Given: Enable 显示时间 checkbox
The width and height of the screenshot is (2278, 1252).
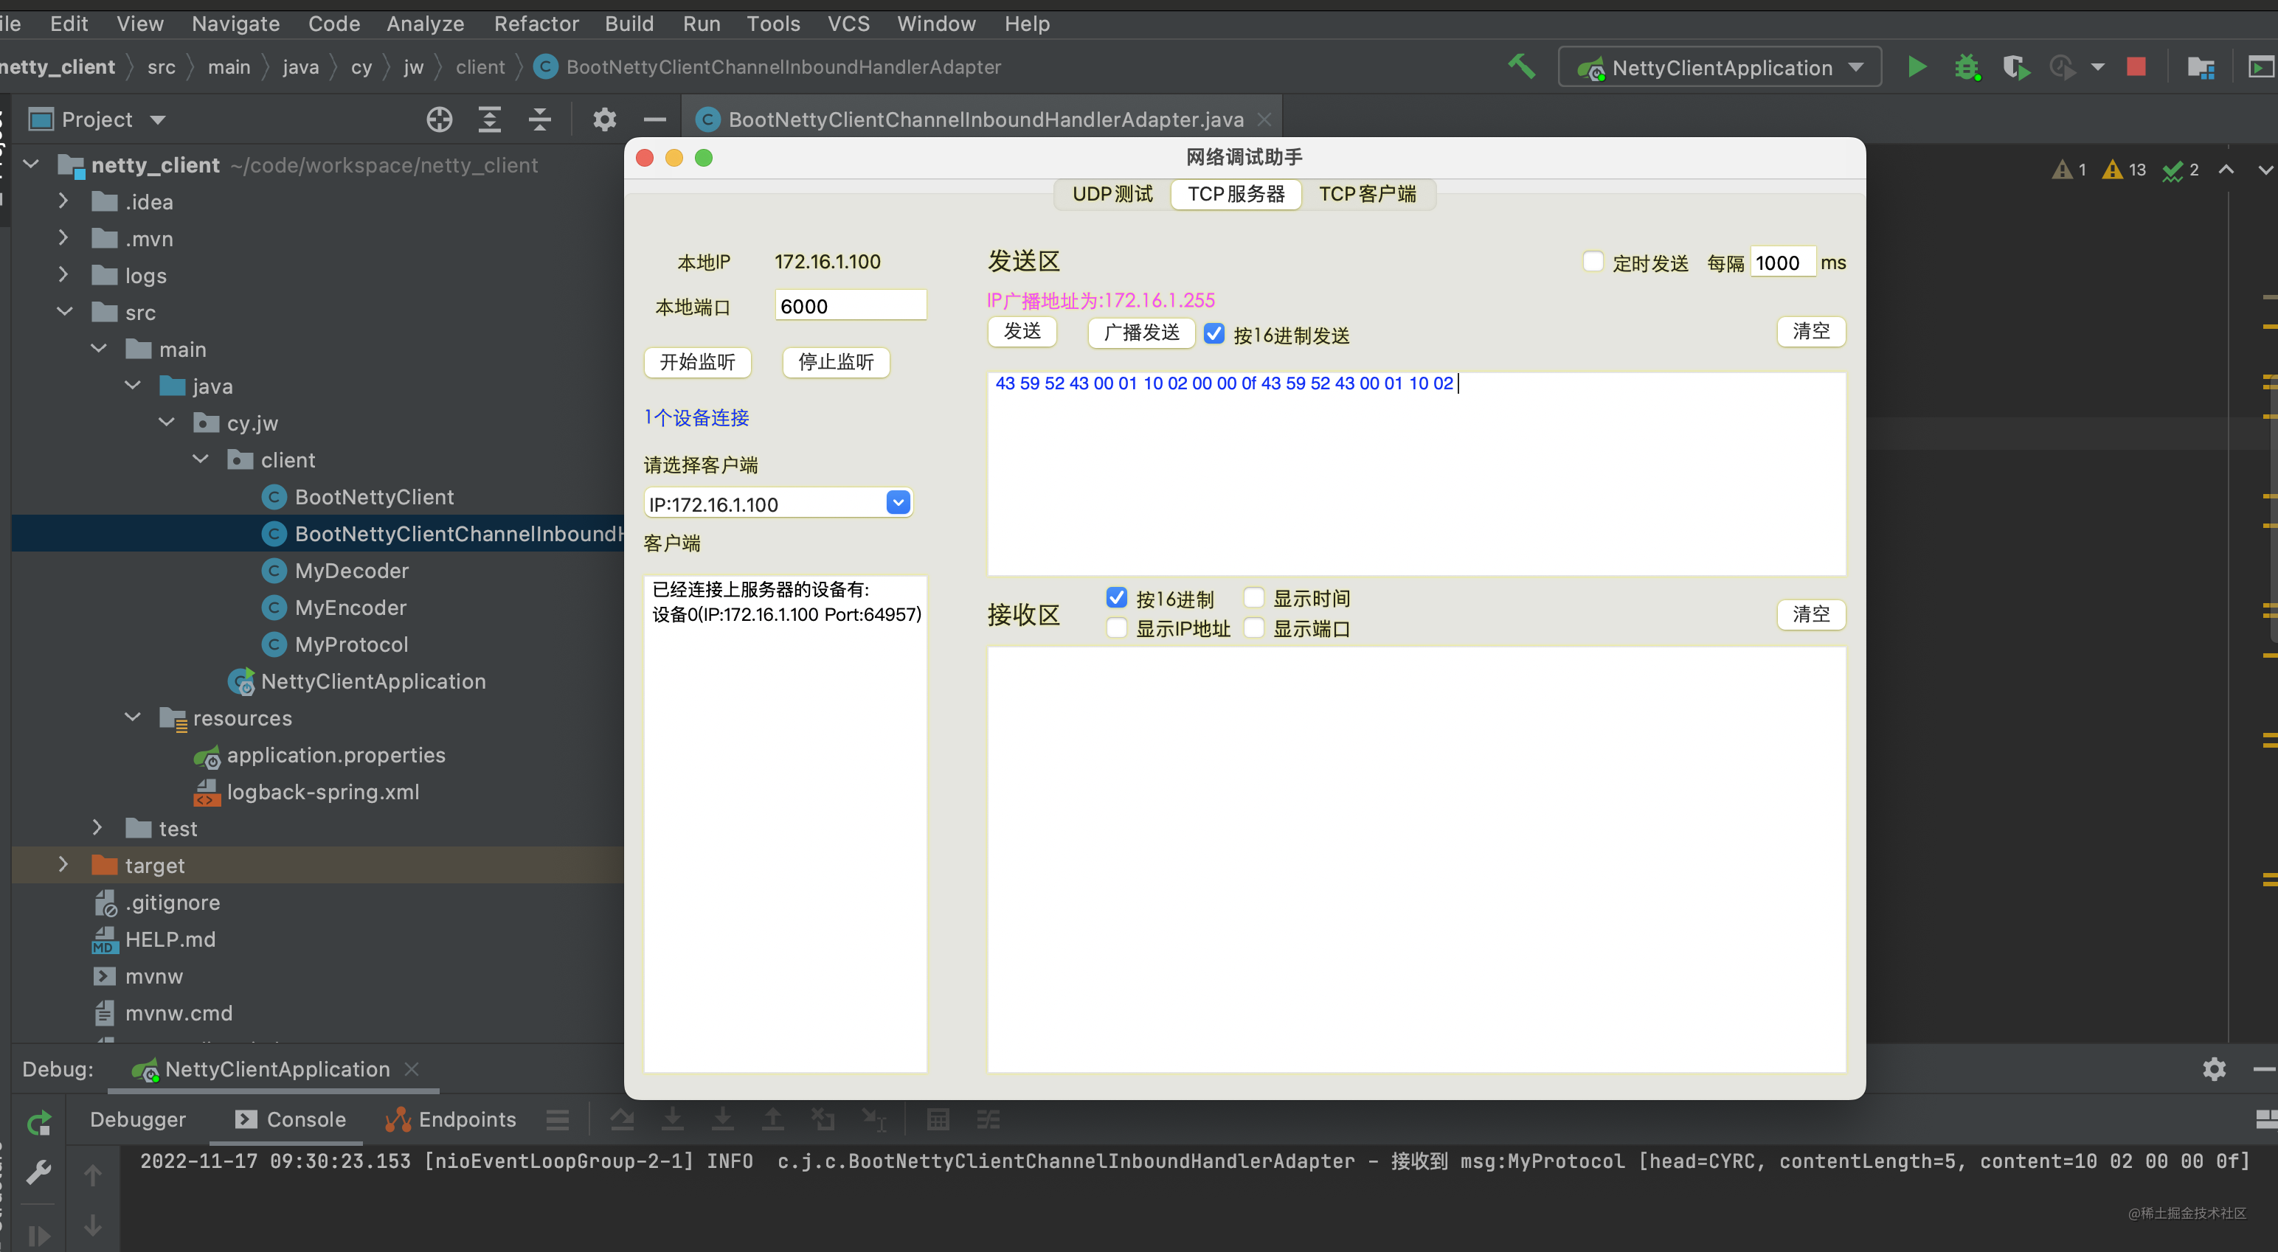Looking at the screenshot, I should (1254, 598).
